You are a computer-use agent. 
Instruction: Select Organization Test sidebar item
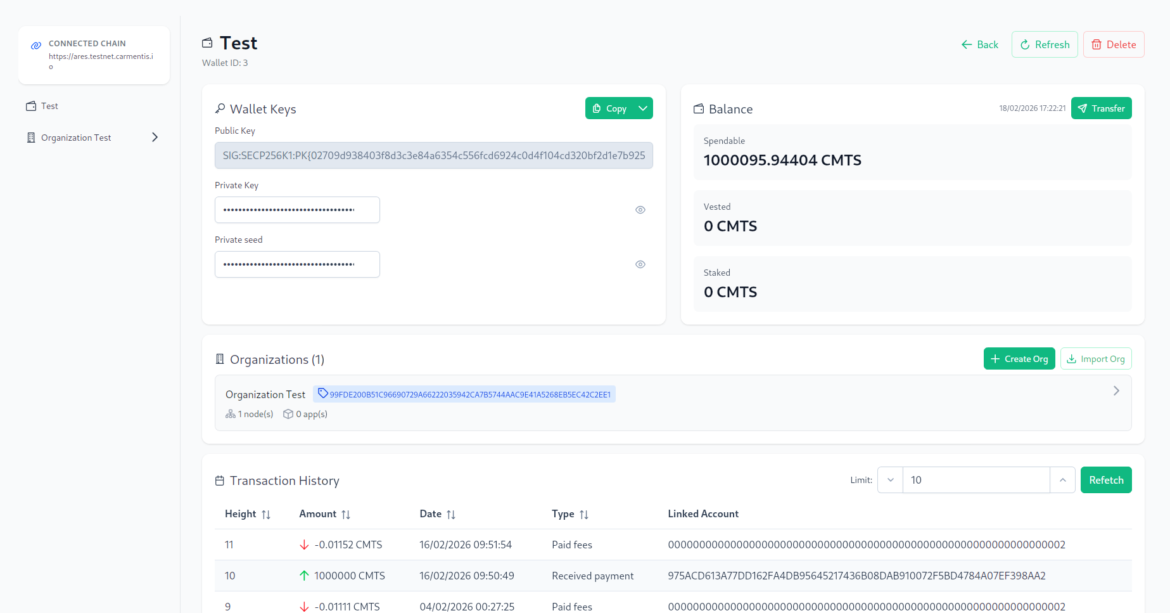tap(76, 138)
